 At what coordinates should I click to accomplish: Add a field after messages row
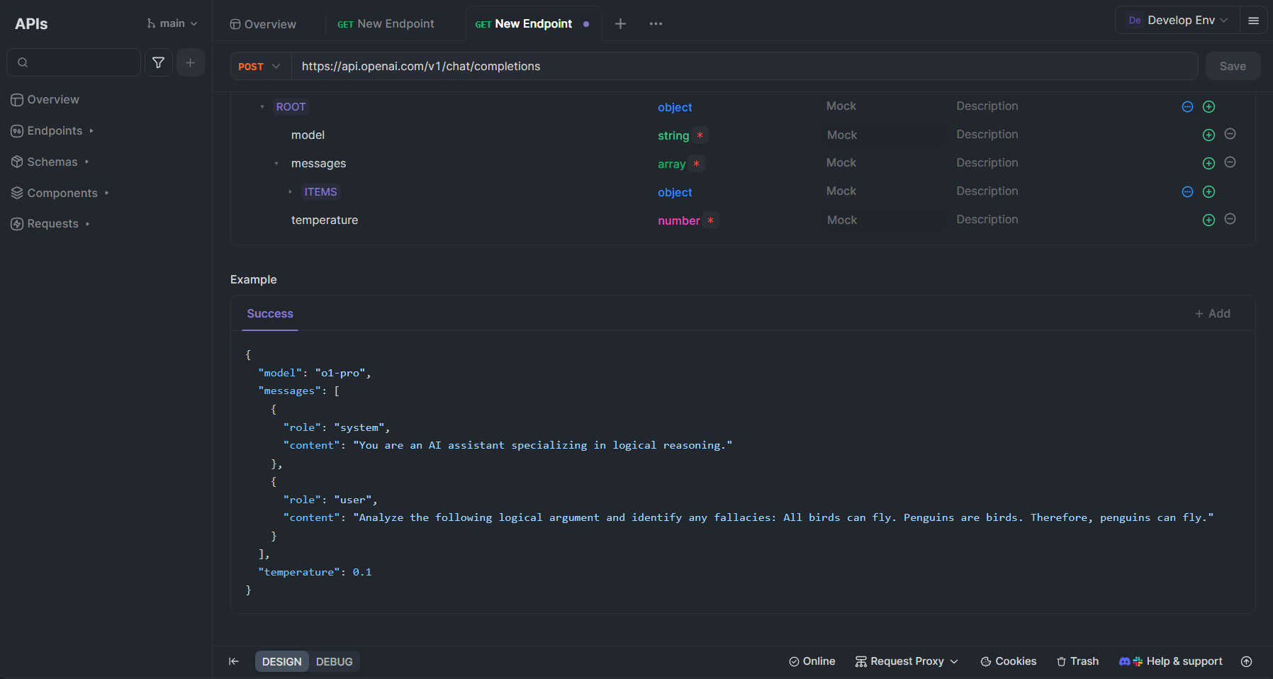(x=1209, y=164)
